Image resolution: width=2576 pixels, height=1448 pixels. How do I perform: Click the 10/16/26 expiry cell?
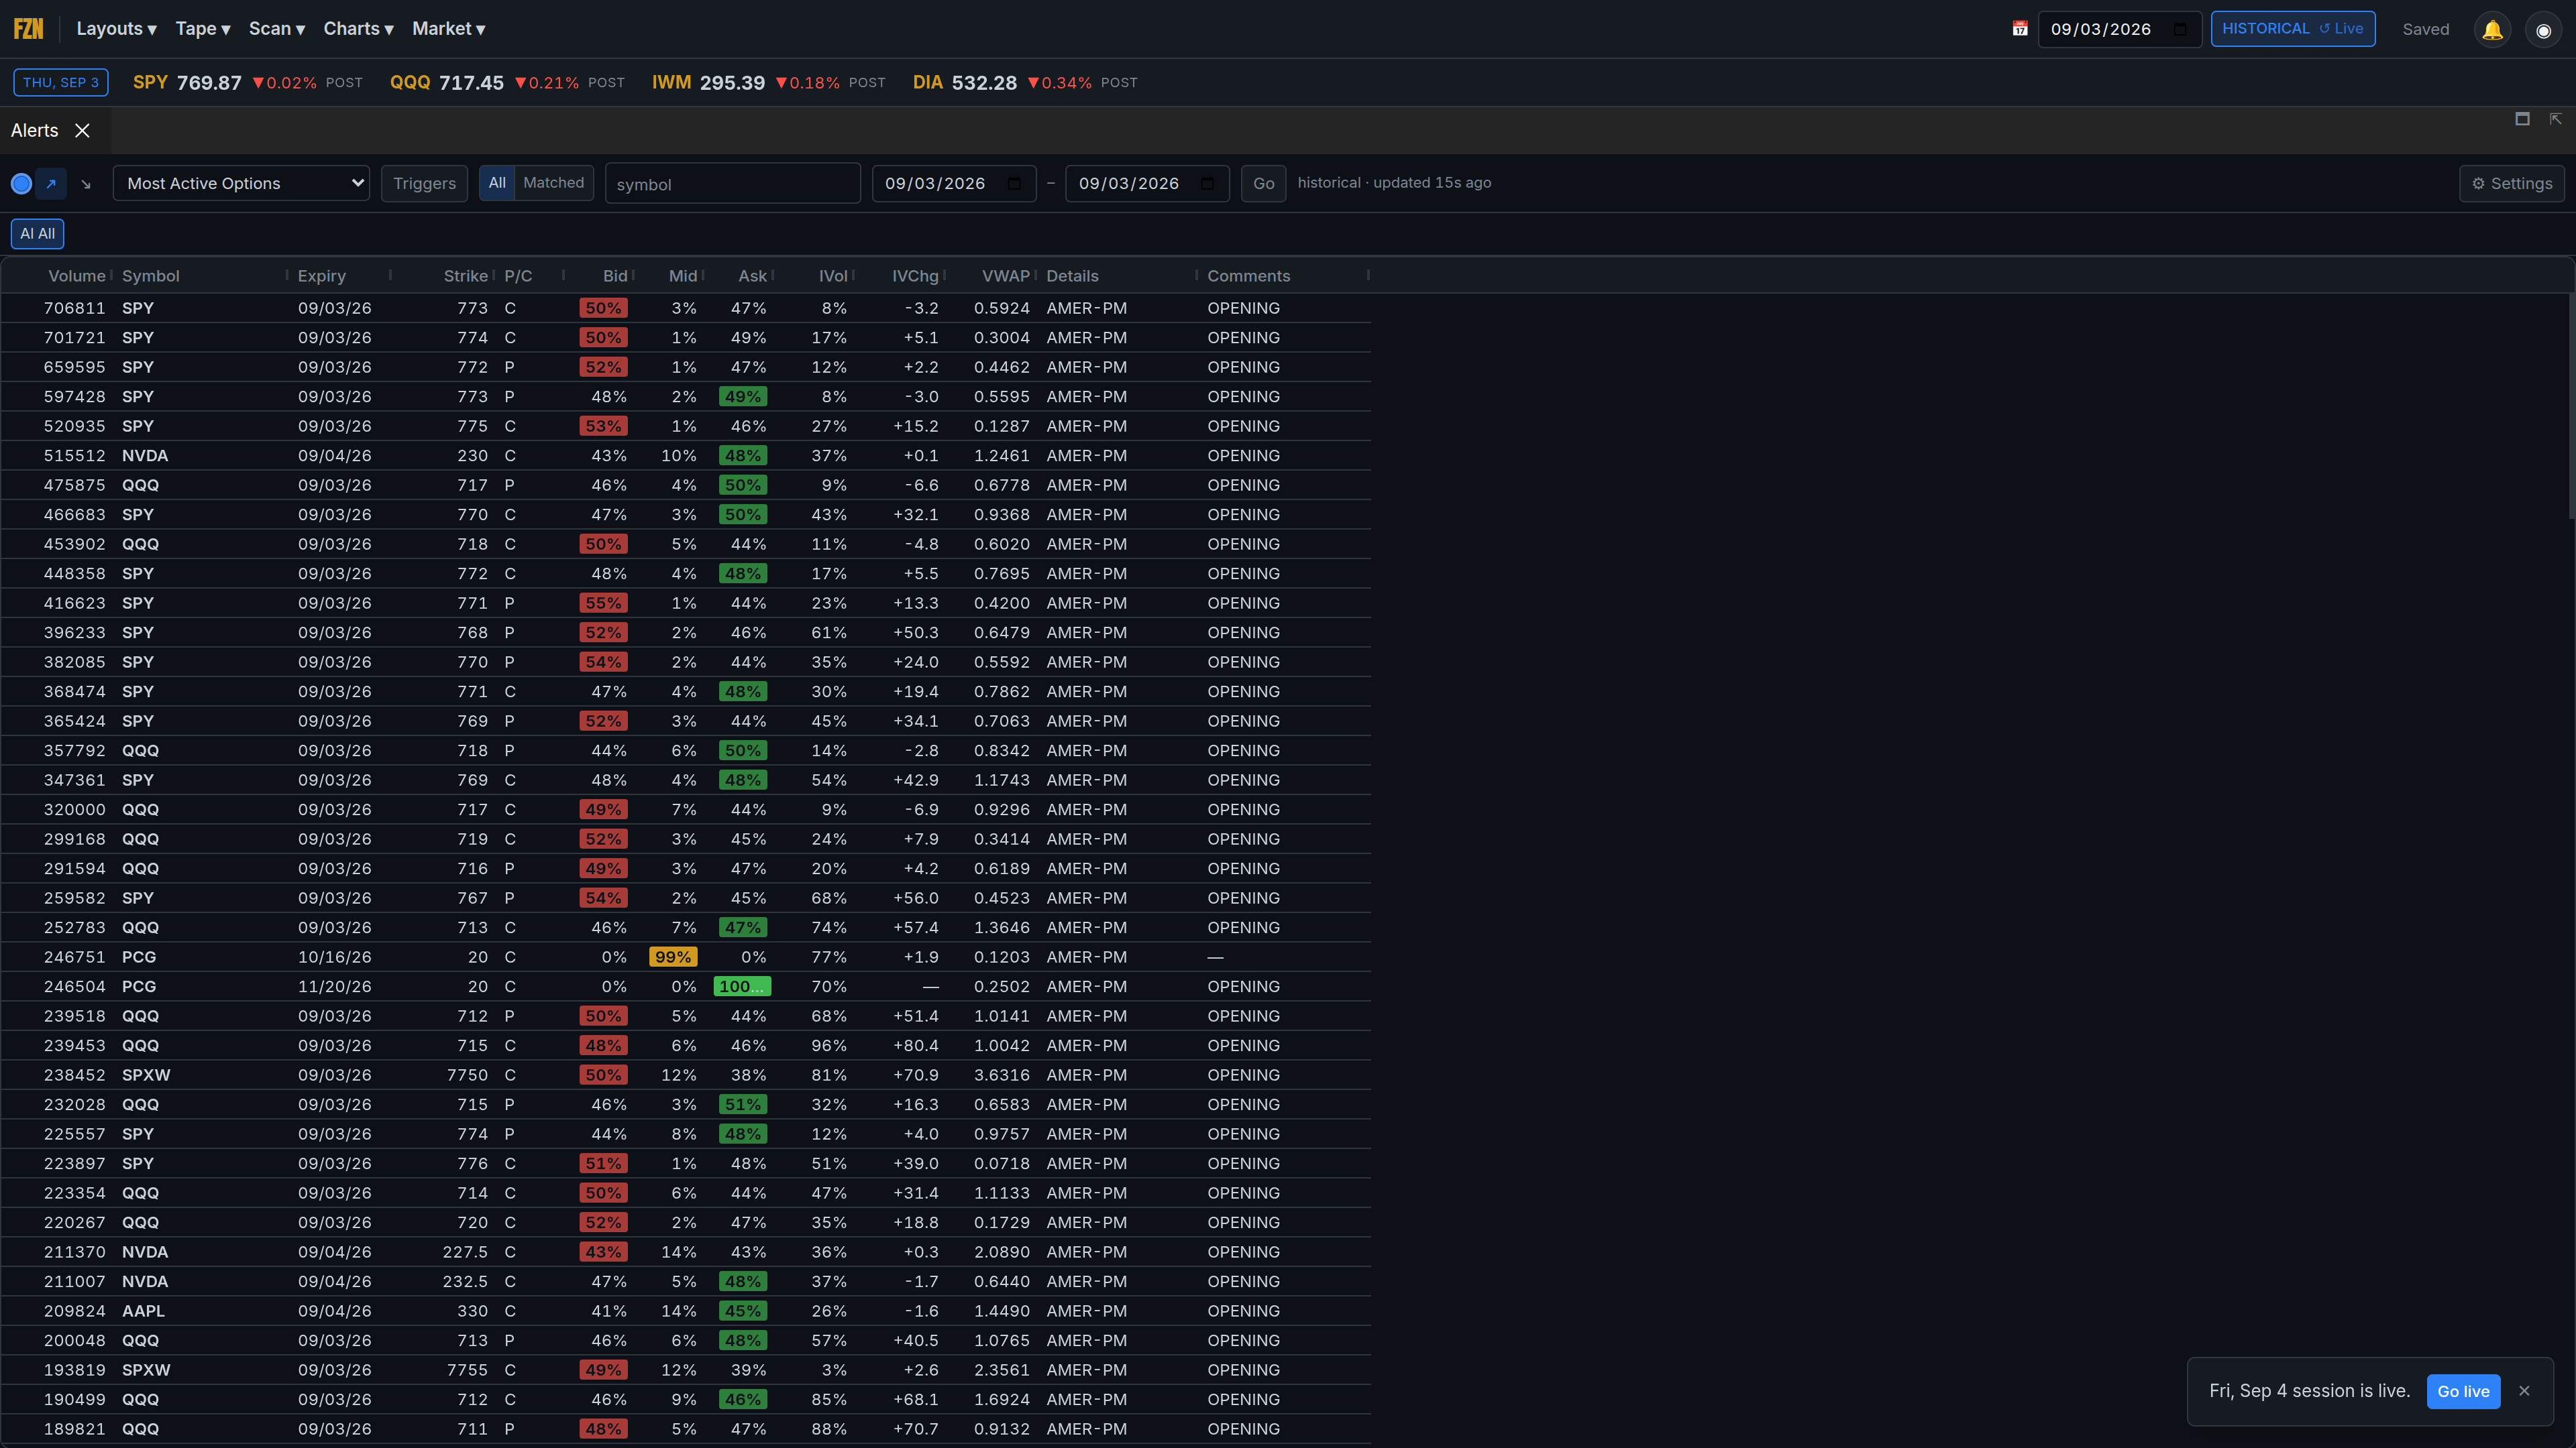tap(335, 957)
